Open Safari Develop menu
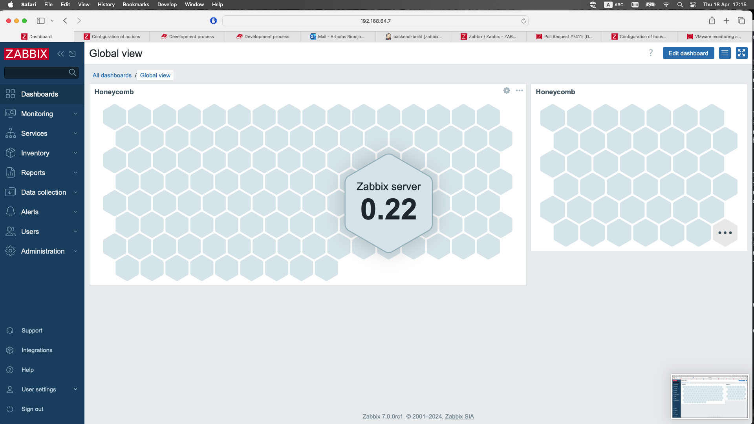Viewport: 754px width, 424px height. (x=167, y=5)
